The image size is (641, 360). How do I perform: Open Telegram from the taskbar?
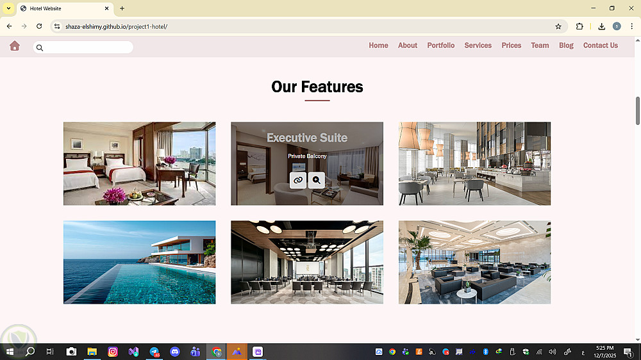pos(154,352)
